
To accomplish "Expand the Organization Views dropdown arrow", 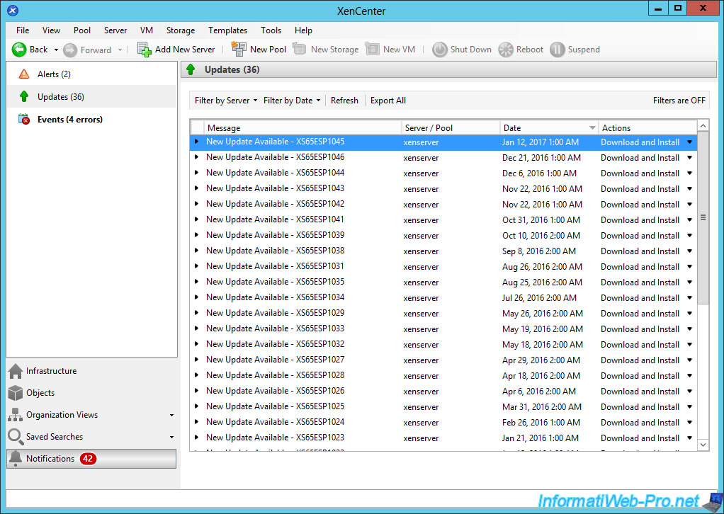I will coord(171,416).
